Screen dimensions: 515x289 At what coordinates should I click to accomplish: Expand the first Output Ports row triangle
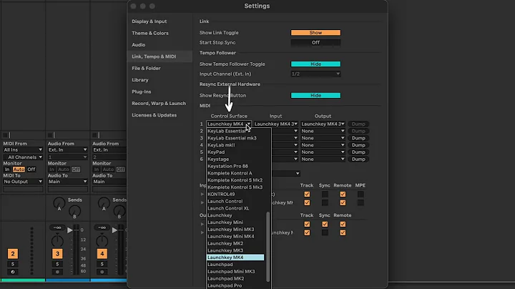pyautogui.click(x=202, y=224)
